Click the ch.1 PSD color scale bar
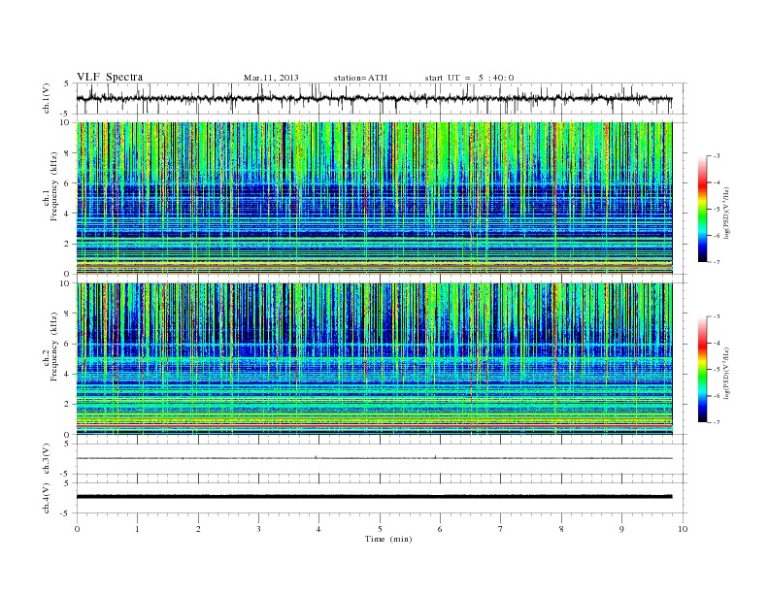769x594 pixels. [x=702, y=209]
